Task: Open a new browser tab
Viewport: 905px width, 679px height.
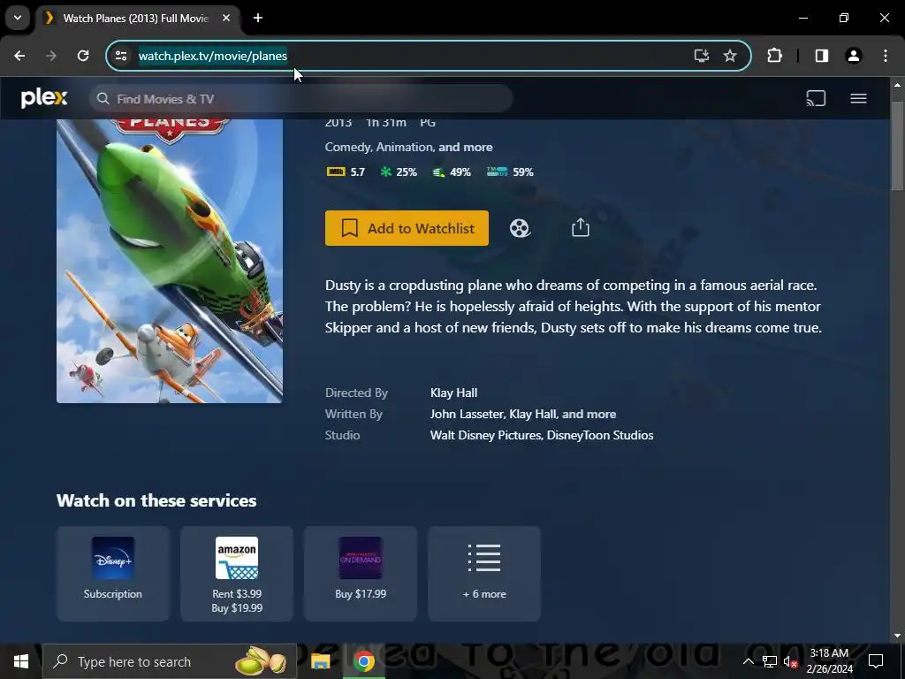Action: [x=258, y=18]
